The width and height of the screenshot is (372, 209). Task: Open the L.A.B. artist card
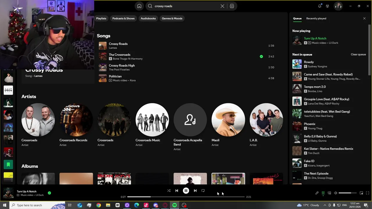click(x=266, y=125)
